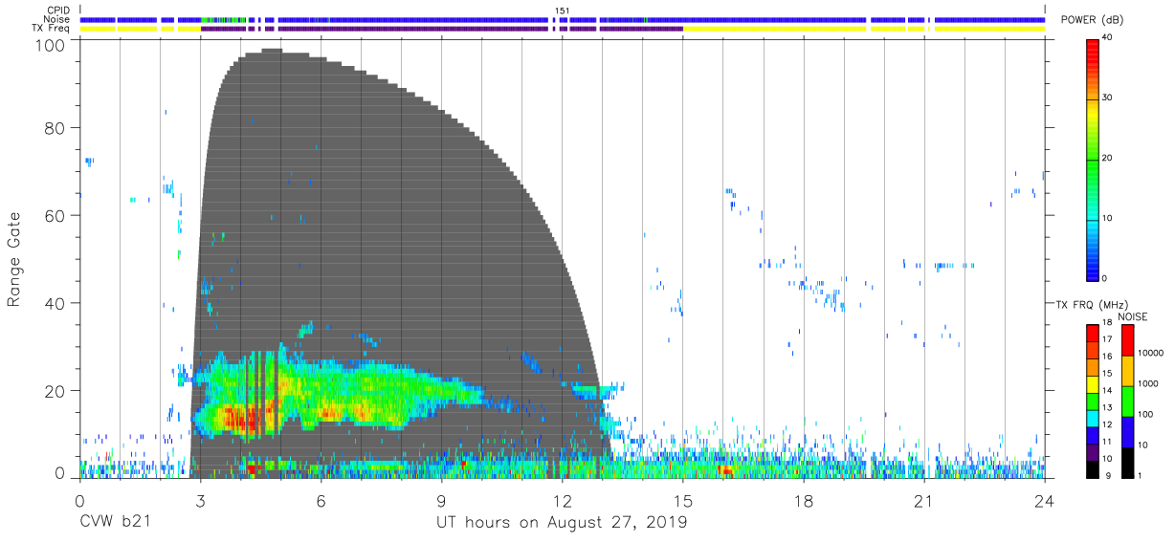1175x542 pixels.
Task: Click the CPID value "151"
Action: (x=562, y=11)
